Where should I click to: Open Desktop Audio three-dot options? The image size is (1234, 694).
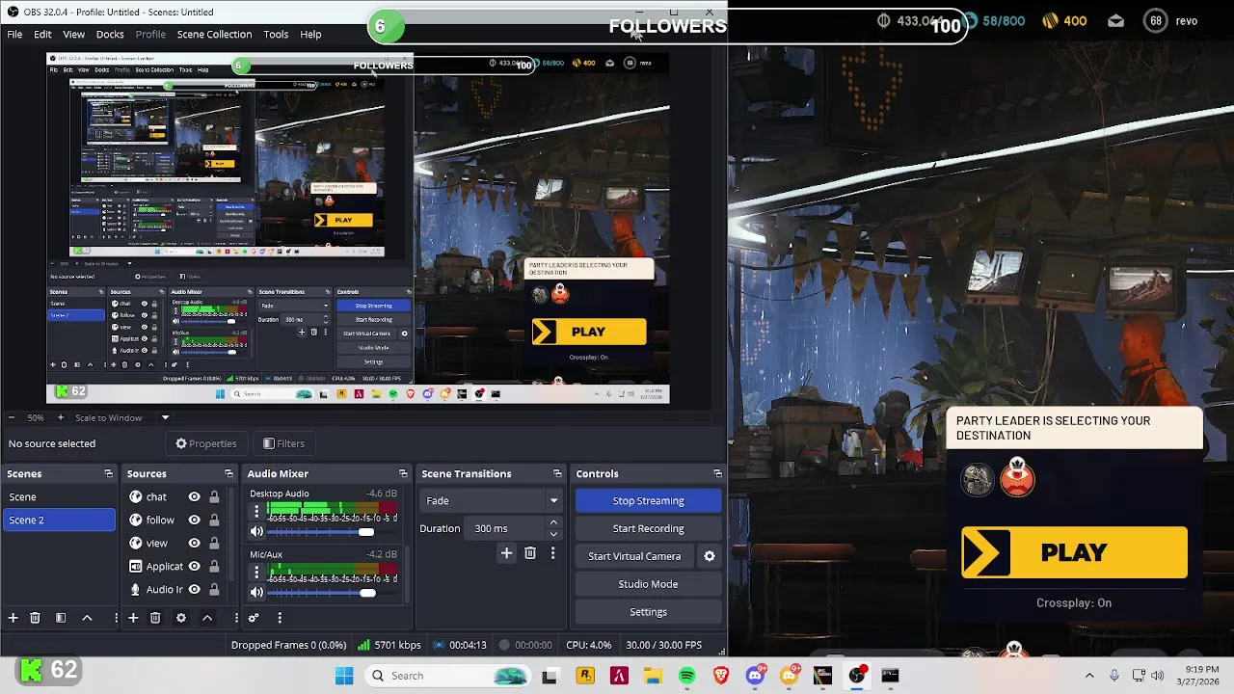click(x=256, y=513)
